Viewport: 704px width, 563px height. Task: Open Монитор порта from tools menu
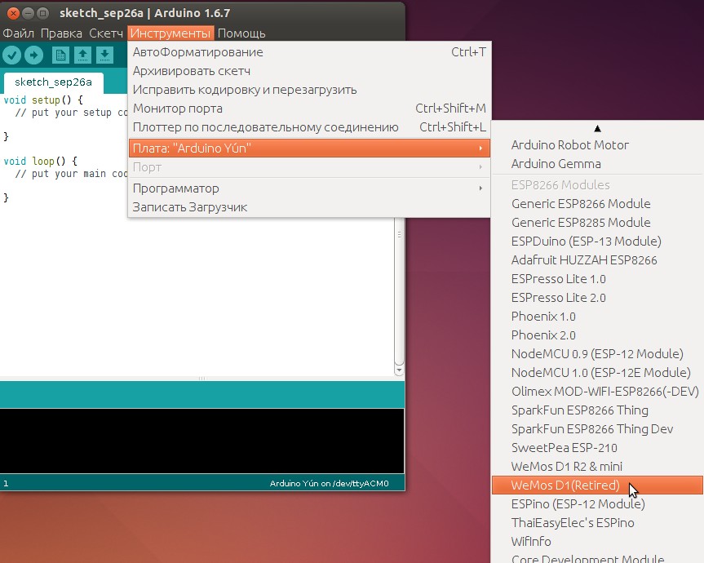point(178,109)
